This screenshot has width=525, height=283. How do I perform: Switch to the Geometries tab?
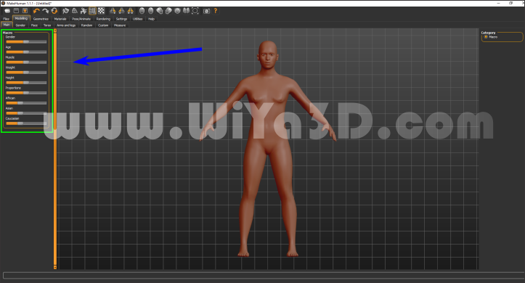(x=41, y=19)
